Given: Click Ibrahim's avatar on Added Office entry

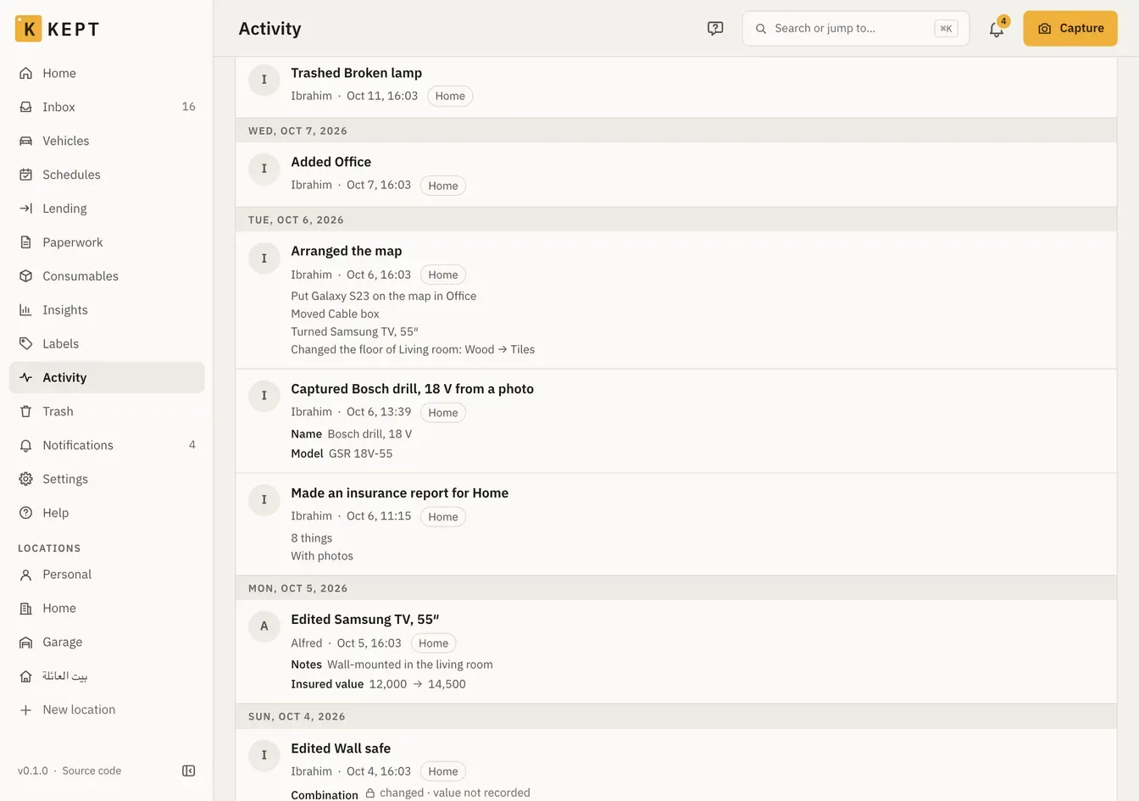Looking at the screenshot, I should pos(264,169).
